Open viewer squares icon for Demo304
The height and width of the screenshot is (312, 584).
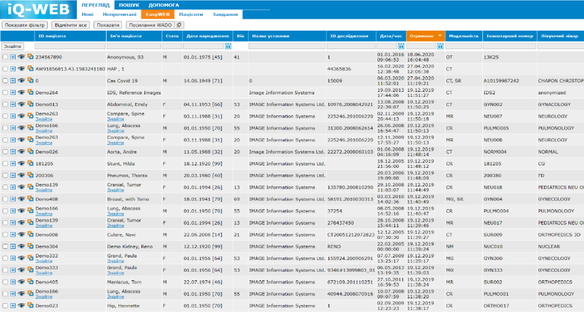point(30,246)
